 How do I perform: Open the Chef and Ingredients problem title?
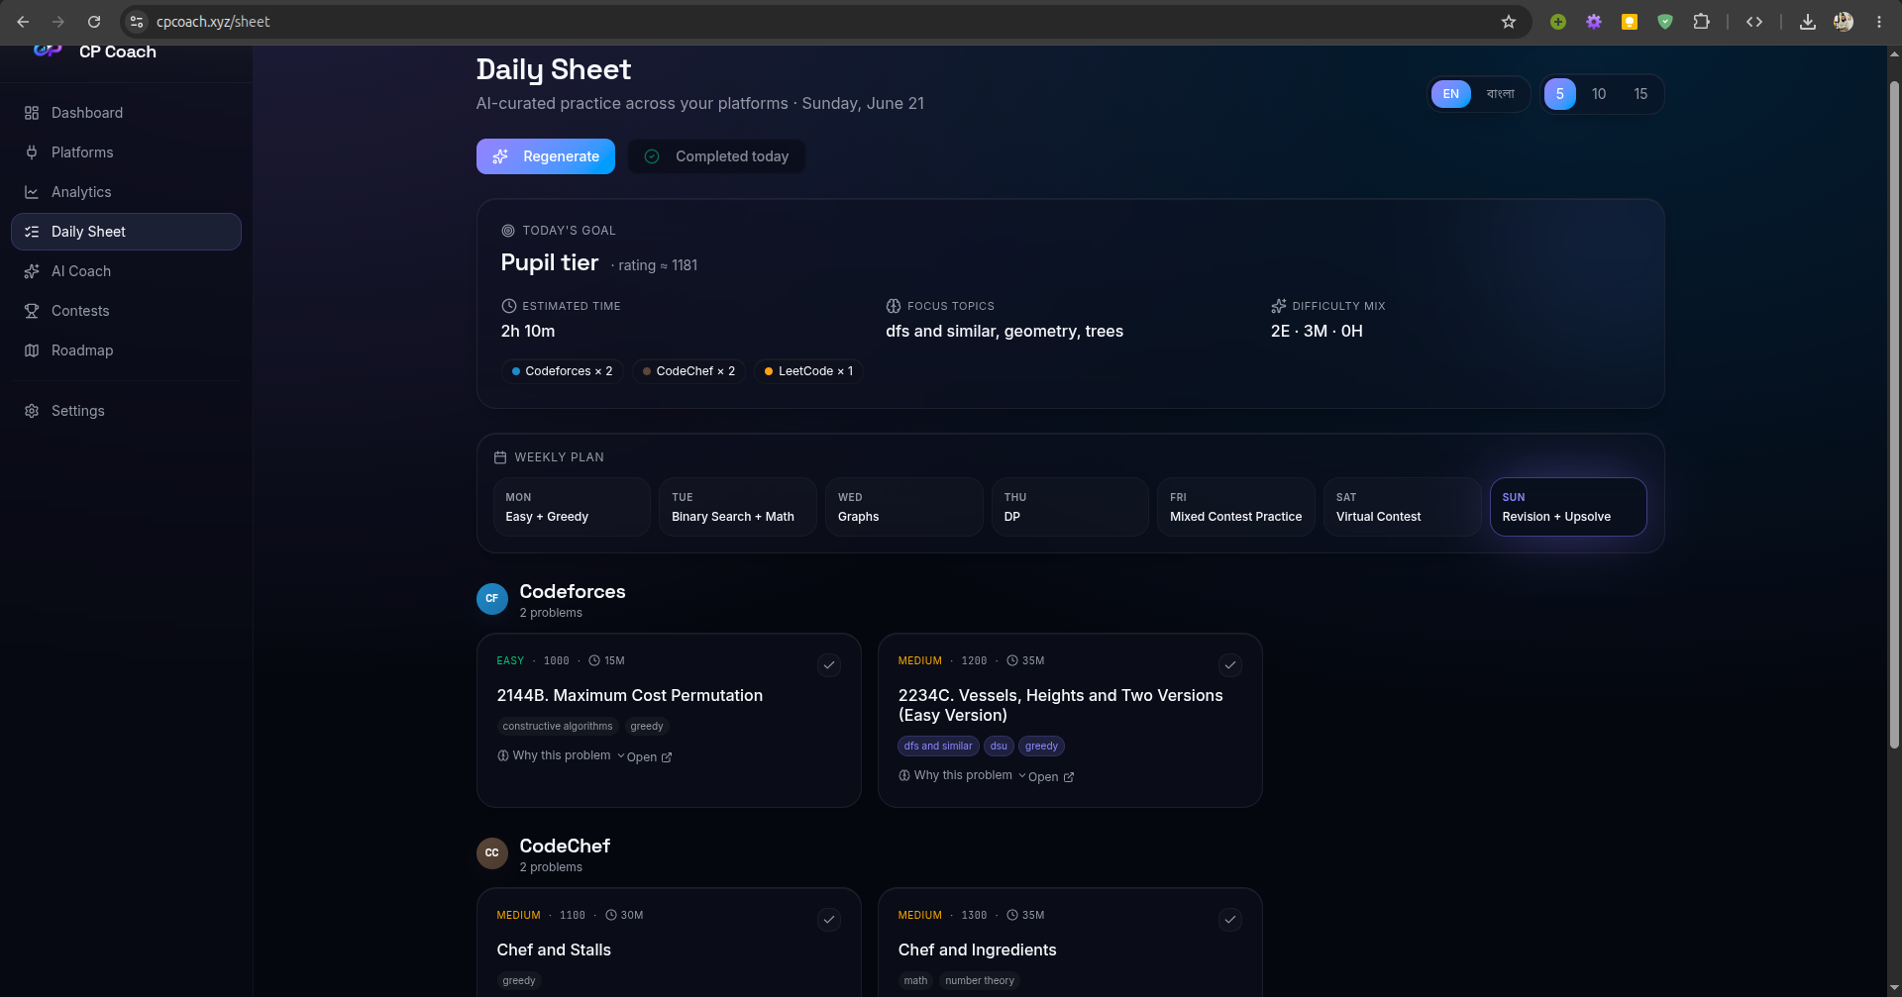pyautogui.click(x=978, y=950)
